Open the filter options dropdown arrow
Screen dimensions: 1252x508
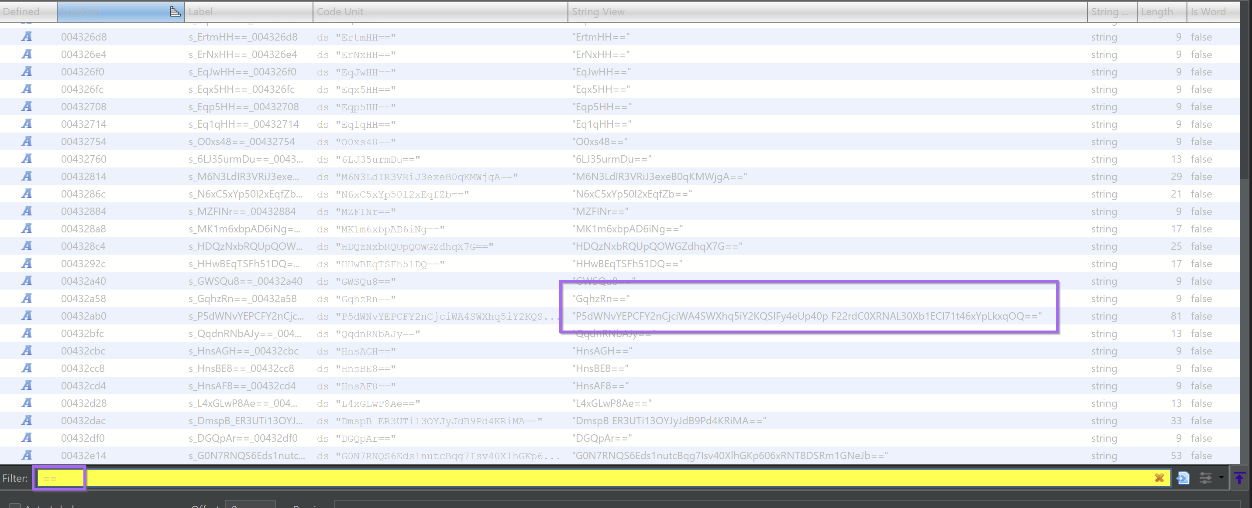[1221, 478]
